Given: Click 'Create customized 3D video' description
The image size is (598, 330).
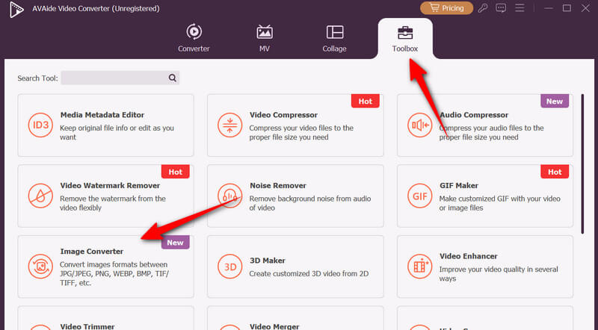Looking at the screenshot, I should [x=309, y=273].
